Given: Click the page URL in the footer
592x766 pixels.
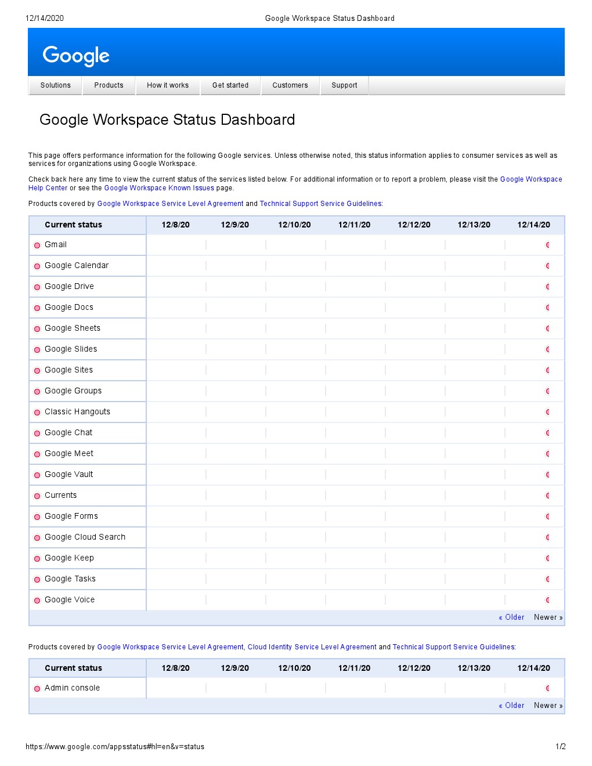Looking at the screenshot, I should [115, 747].
